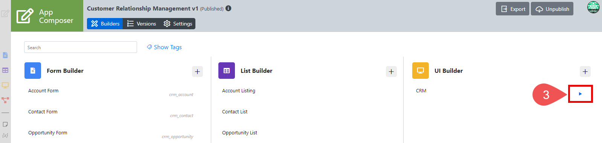Unpublish the app

[552, 9]
